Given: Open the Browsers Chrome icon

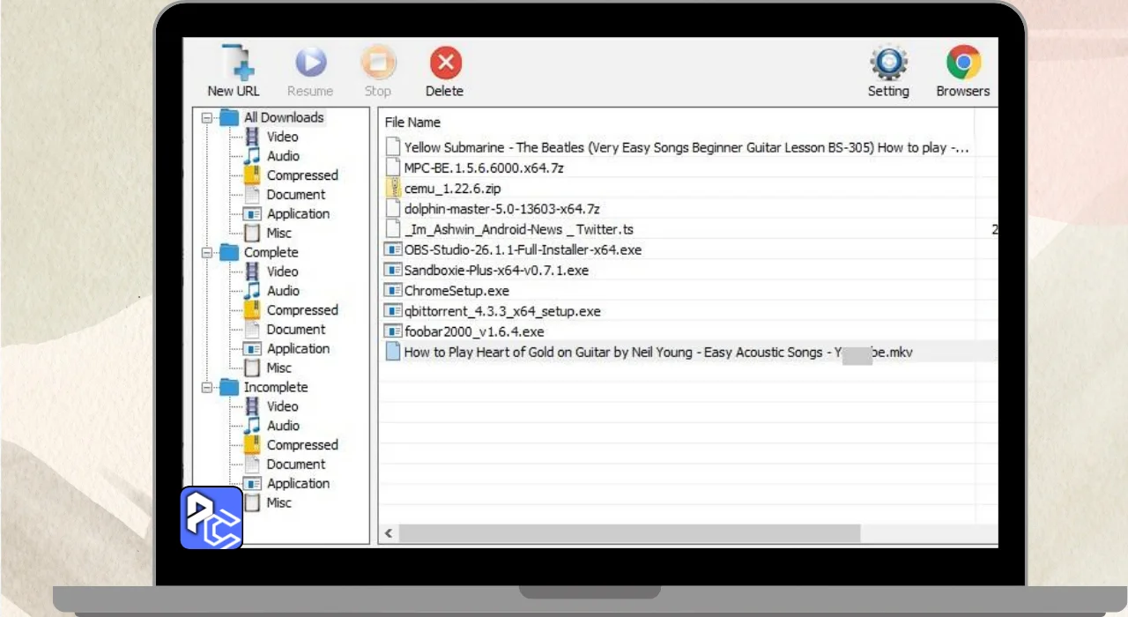Looking at the screenshot, I should (963, 63).
